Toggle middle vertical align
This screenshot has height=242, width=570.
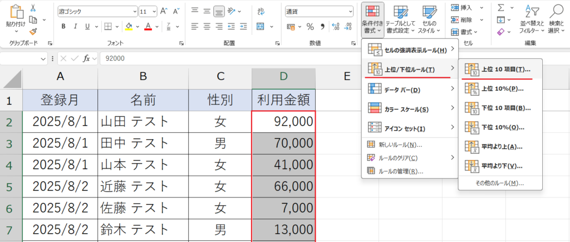click(x=207, y=11)
